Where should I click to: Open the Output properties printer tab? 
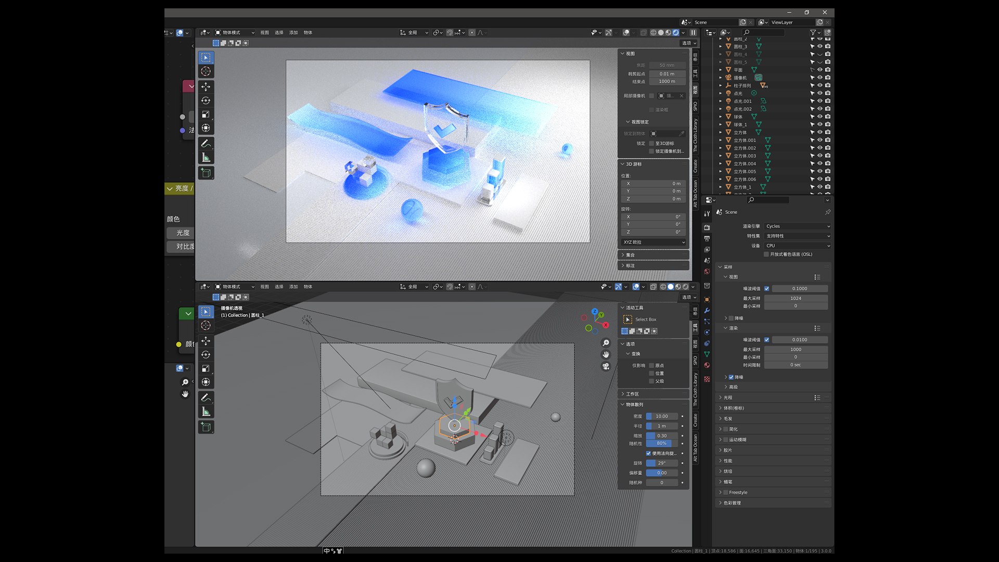[x=707, y=238]
